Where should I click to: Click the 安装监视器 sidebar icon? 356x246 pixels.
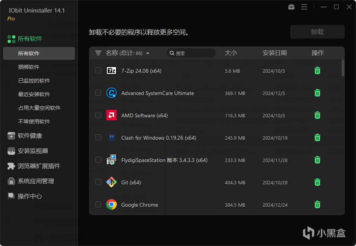tap(11, 151)
